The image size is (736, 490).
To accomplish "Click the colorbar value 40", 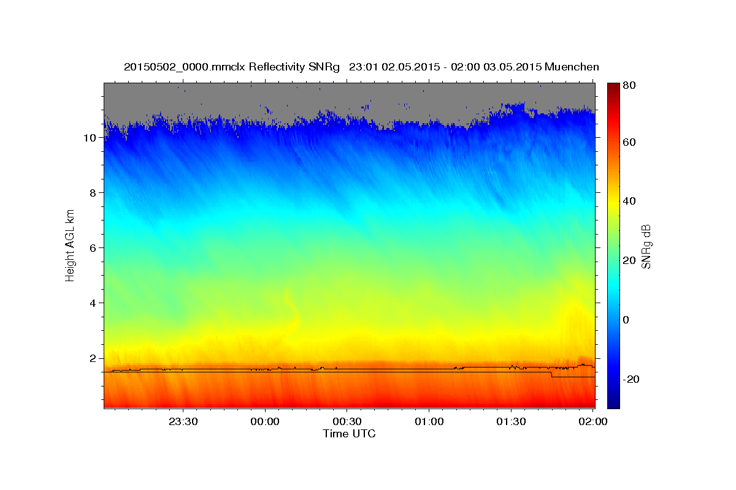I will pos(629,201).
